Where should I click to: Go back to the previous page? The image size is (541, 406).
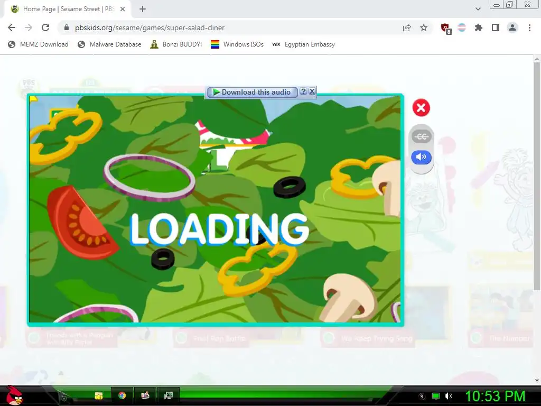coord(12,27)
